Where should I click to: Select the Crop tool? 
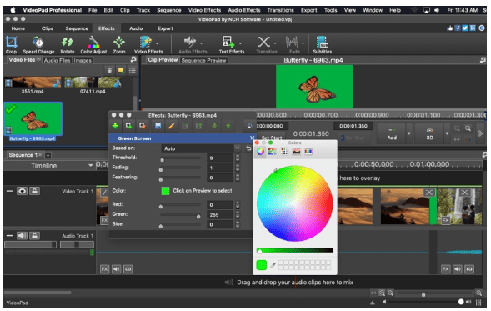(x=11, y=45)
